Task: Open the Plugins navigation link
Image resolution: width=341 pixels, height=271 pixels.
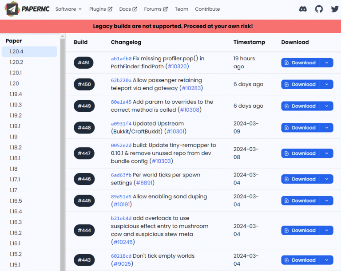Action: 101,9
